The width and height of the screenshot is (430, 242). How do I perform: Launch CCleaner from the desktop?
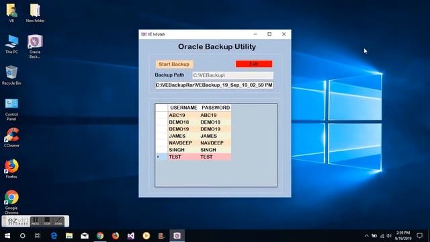pos(11,138)
